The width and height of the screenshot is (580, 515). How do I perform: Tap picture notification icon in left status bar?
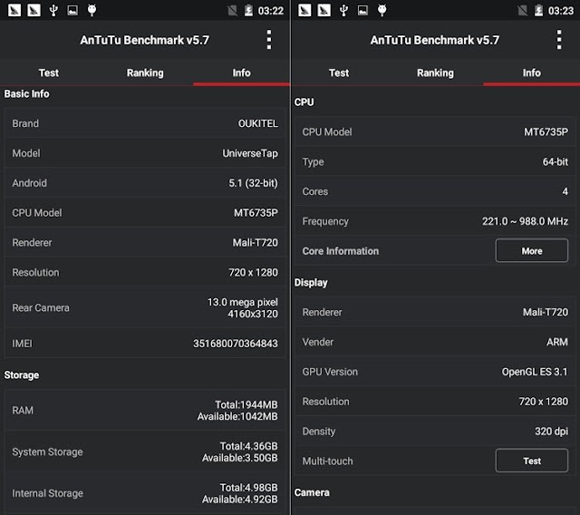(72, 10)
